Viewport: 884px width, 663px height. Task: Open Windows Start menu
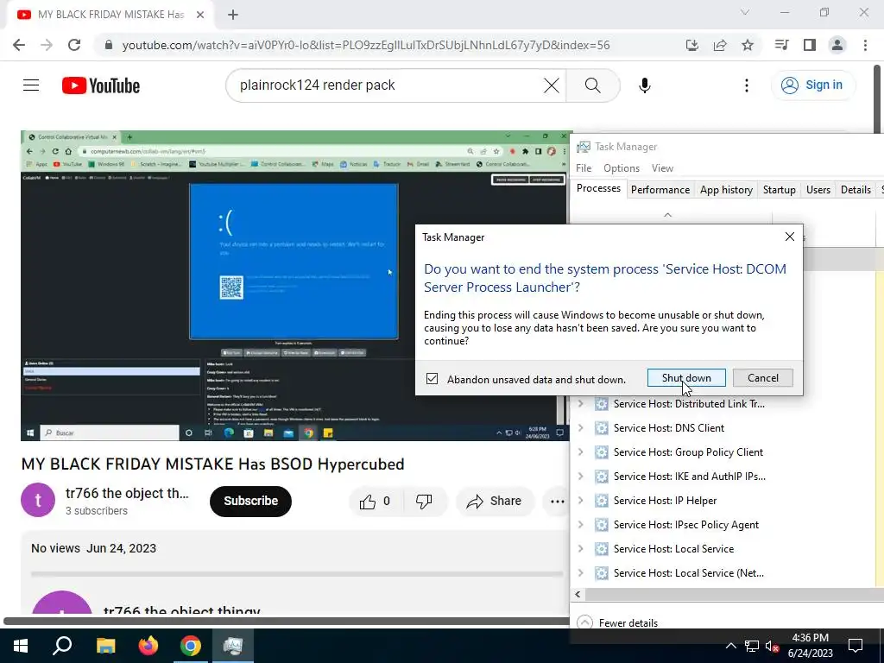click(21, 646)
